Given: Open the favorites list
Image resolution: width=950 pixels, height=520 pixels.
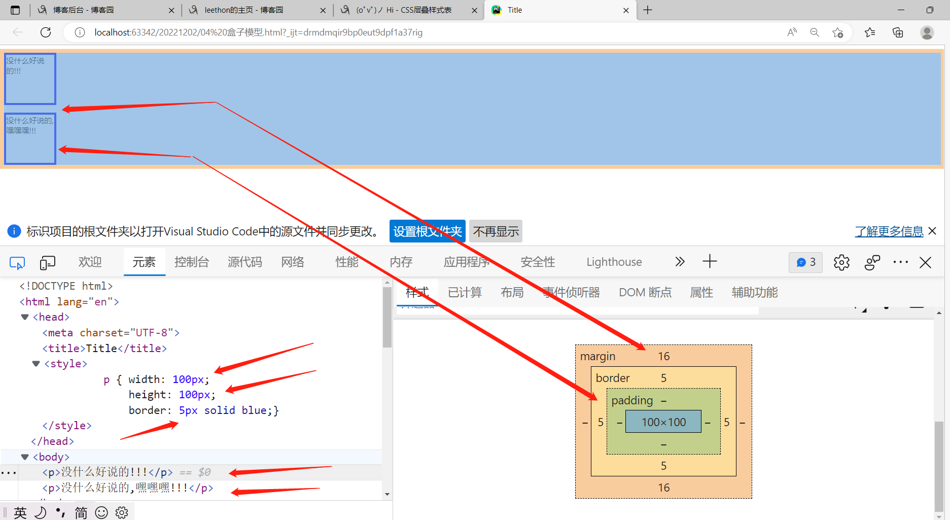Looking at the screenshot, I should [x=870, y=32].
